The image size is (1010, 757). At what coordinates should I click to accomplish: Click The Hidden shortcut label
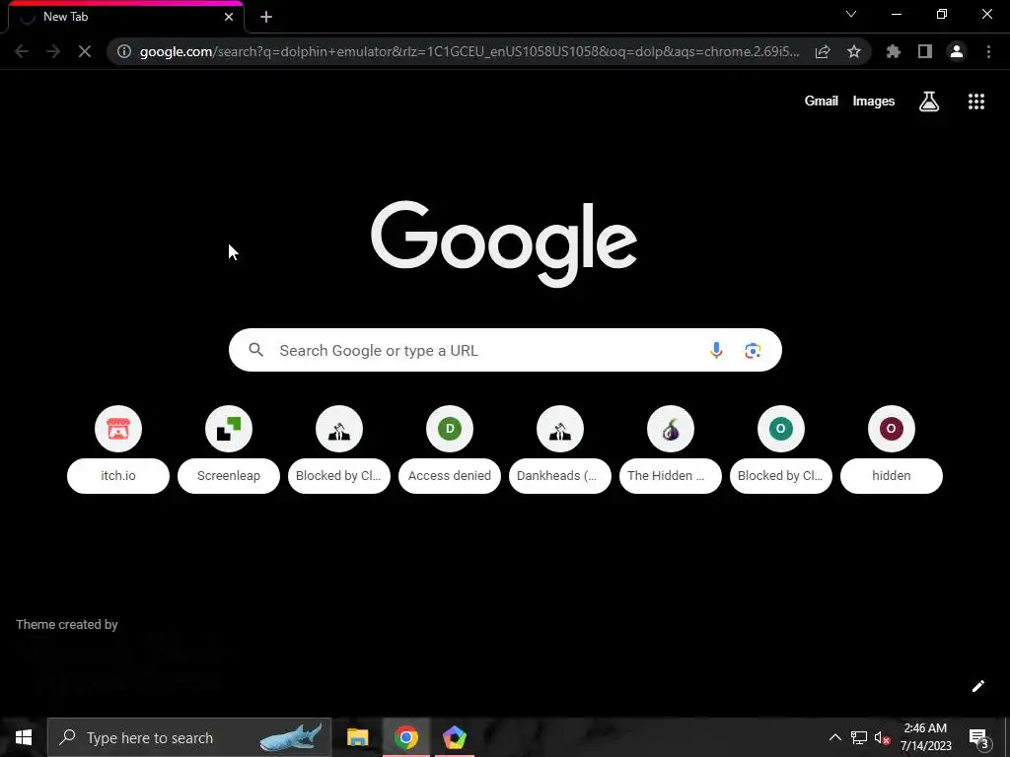click(x=671, y=476)
